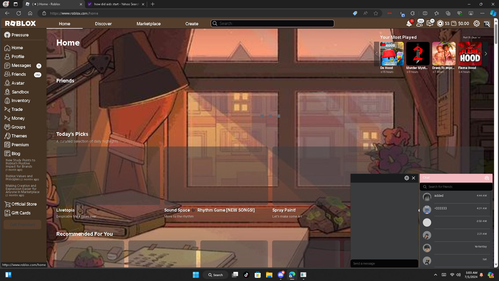The width and height of the screenshot is (499, 281).
Task: Show previous most played games
Action: 376,54
